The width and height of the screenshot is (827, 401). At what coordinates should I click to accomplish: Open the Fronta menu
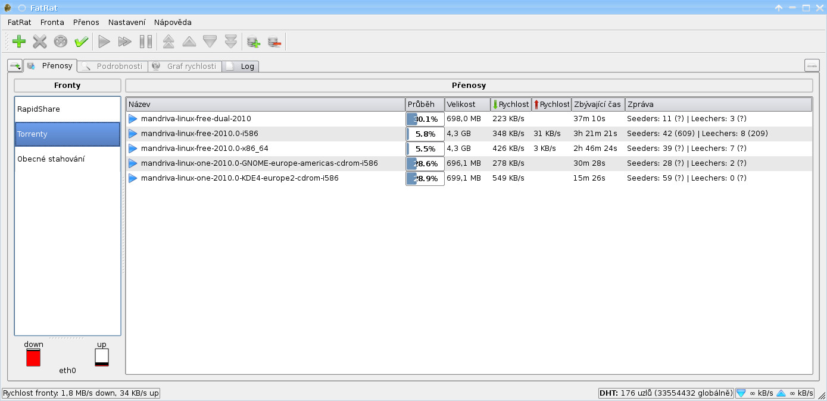tap(52, 22)
